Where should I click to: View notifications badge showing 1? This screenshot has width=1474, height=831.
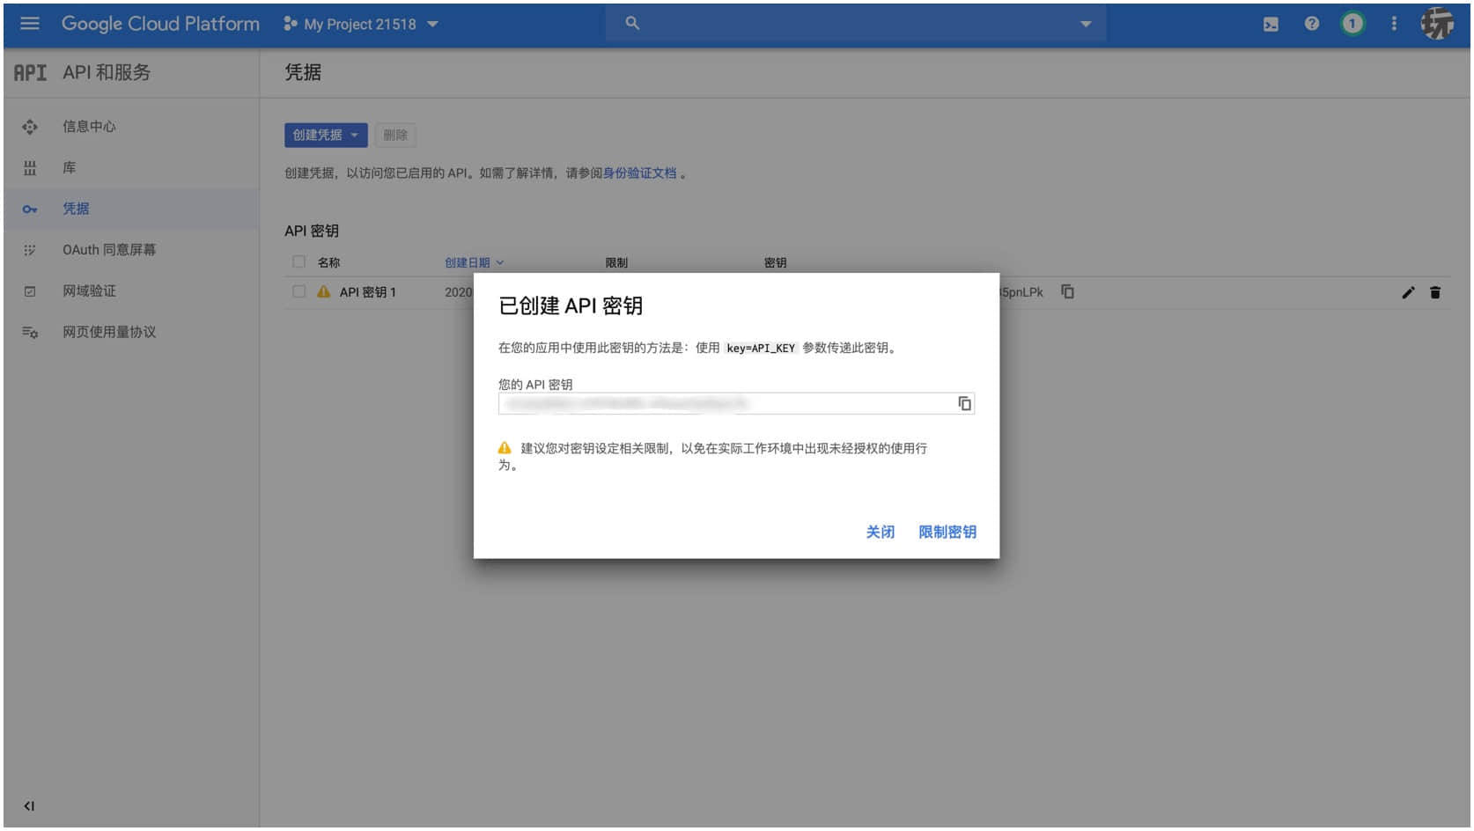(x=1352, y=24)
